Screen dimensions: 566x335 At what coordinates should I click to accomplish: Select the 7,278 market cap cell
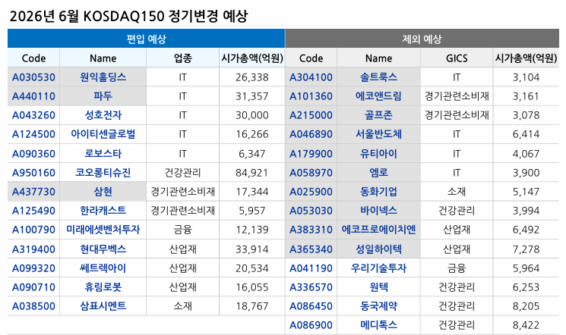[526, 249]
